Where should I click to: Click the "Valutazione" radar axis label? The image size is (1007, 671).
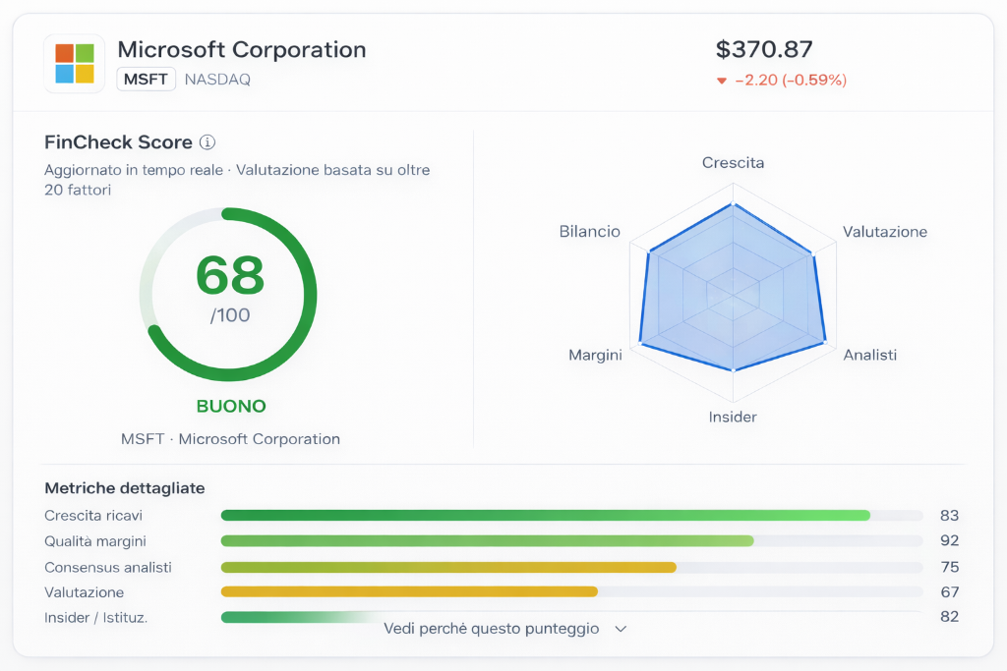885,232
